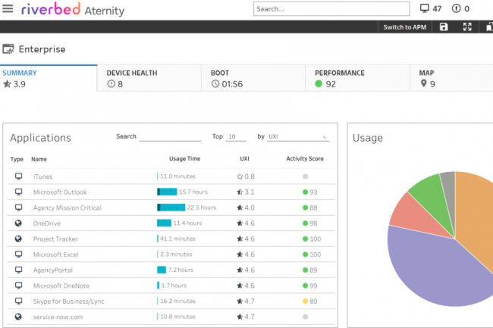Open Microsoft Outlook application name
Viewport: 493px width, 328px height.
[60, 192]
